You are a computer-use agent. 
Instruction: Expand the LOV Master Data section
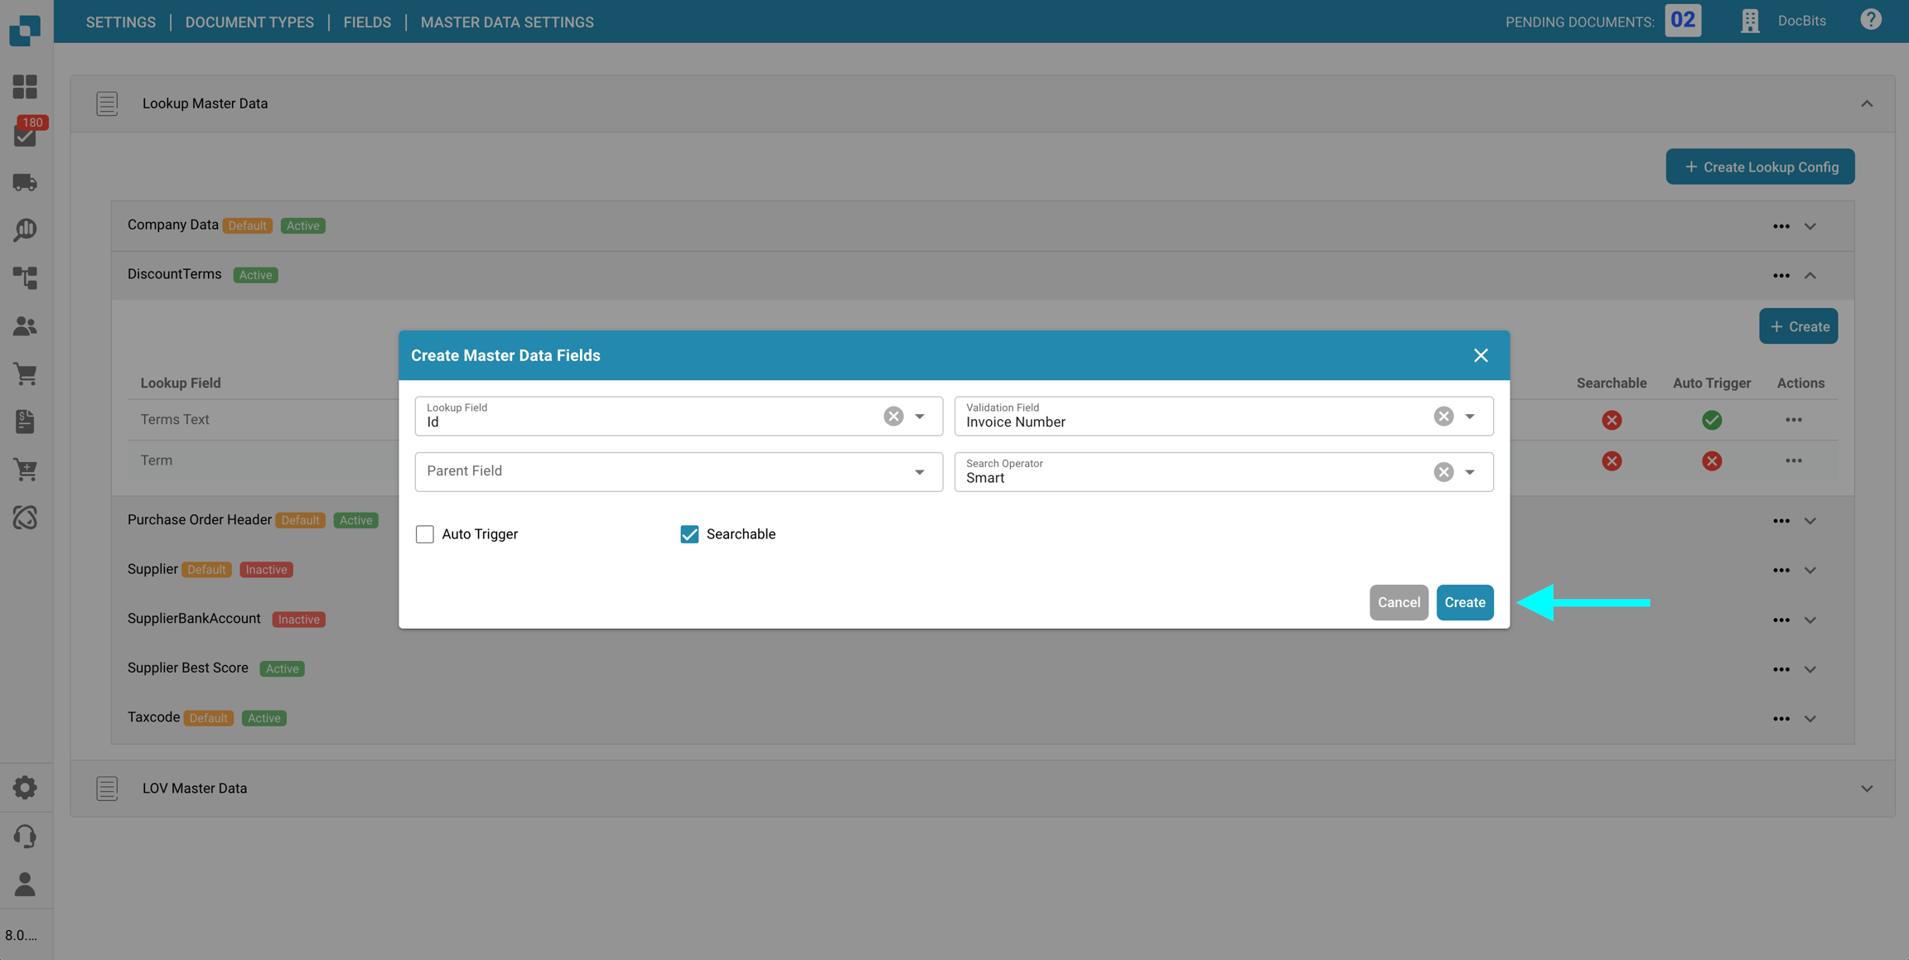pyautogui.click(x=1867, y=789)
